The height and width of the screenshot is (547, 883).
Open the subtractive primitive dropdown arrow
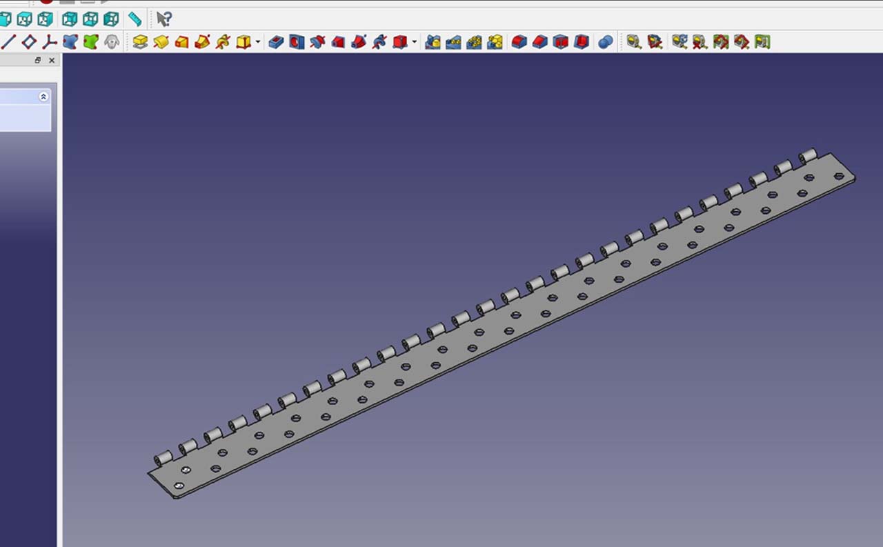tap(415, 42)
